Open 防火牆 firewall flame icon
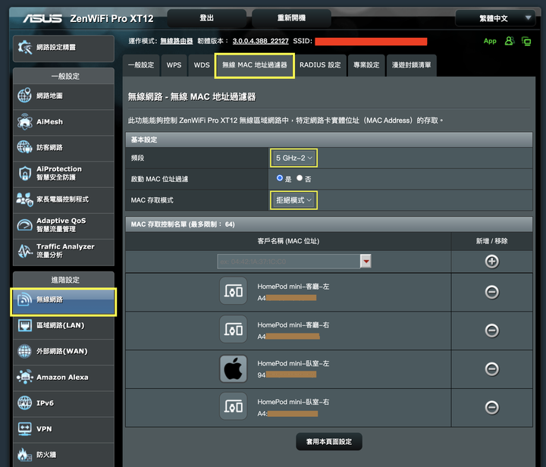This screenshot has height=467, width=546. tap(24, 454)
